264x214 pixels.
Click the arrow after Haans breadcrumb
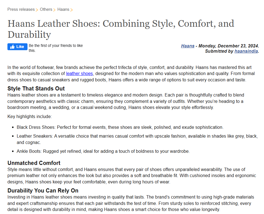71,10
